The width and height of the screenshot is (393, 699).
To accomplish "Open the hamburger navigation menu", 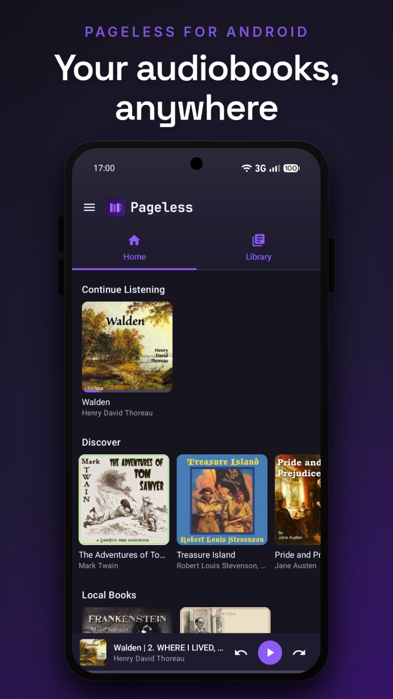I will 90,208.
